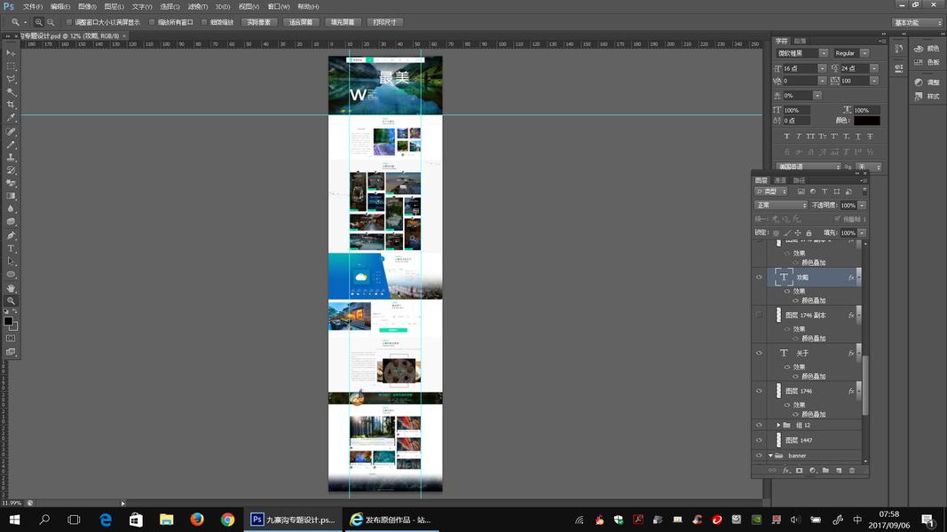
Task: Create new group with folder icon
Action: click(825, 471)
